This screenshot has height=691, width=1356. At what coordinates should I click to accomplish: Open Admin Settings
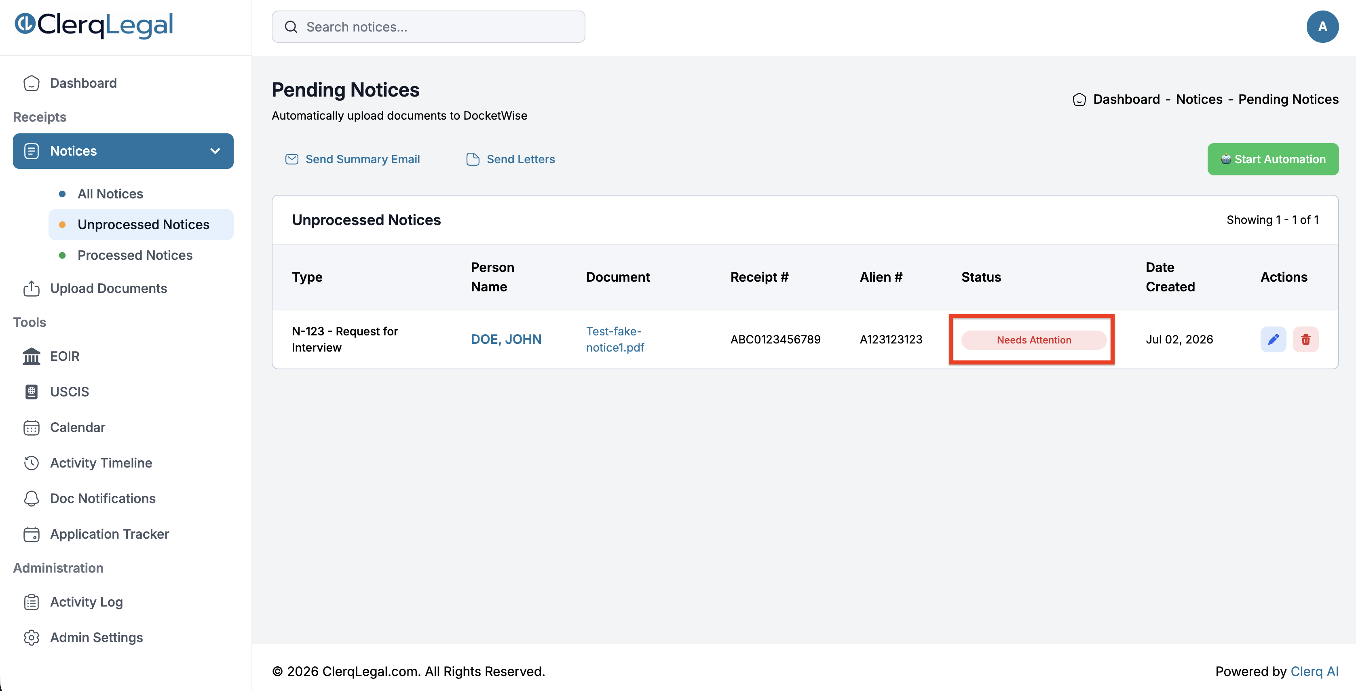click(96, 637)
